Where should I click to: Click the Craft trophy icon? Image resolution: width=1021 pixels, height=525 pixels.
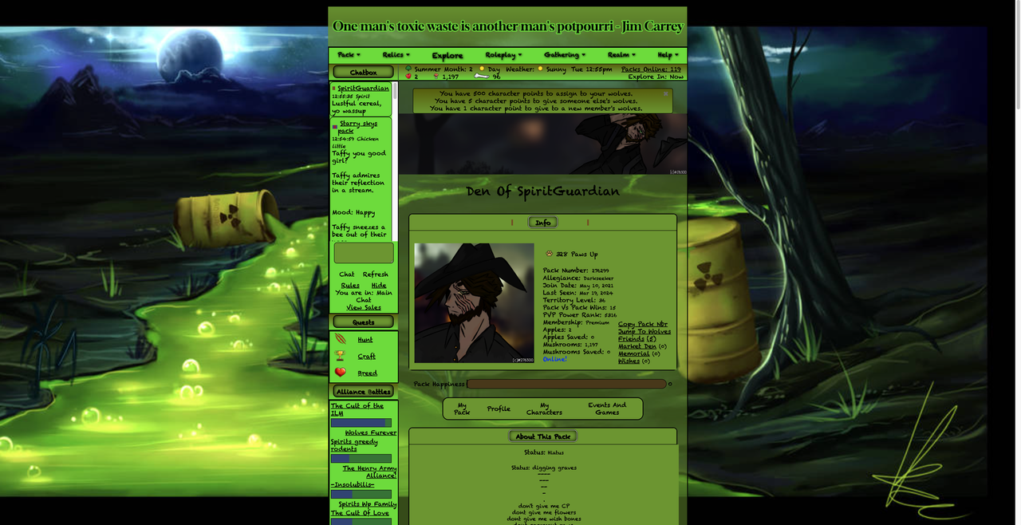pyautogui.click(x=341, y=356)
